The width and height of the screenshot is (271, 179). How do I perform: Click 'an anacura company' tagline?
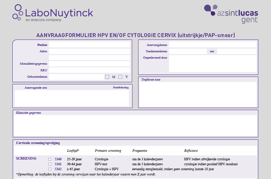coord(43,20)
